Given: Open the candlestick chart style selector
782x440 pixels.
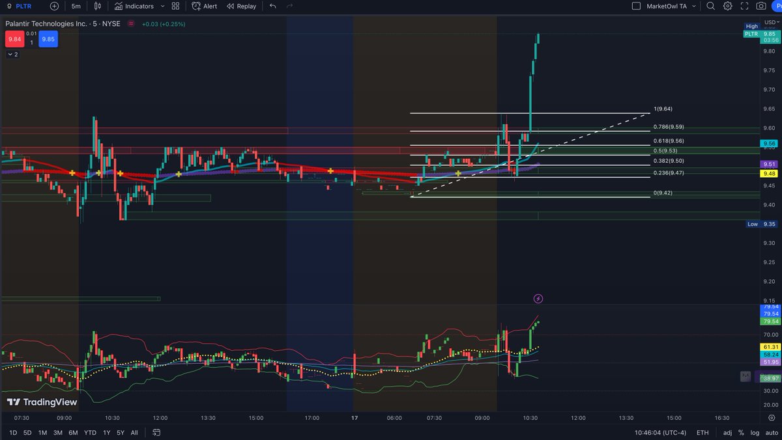Looking at the screenshot, I should [98, 6].
